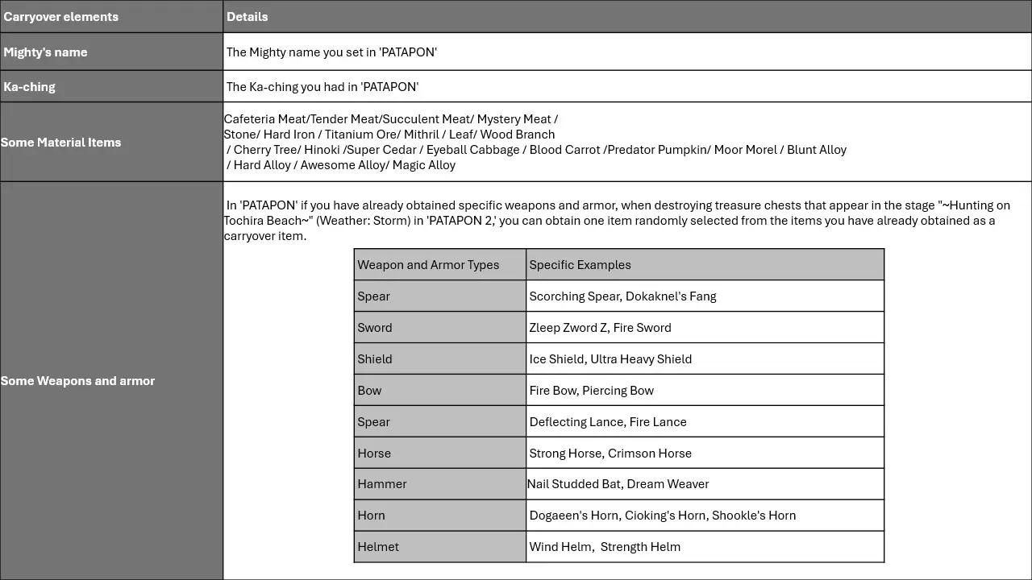Select the 'Horn' type cell
This screenshot has width=1032, height=580.
[x=371, y=516]
